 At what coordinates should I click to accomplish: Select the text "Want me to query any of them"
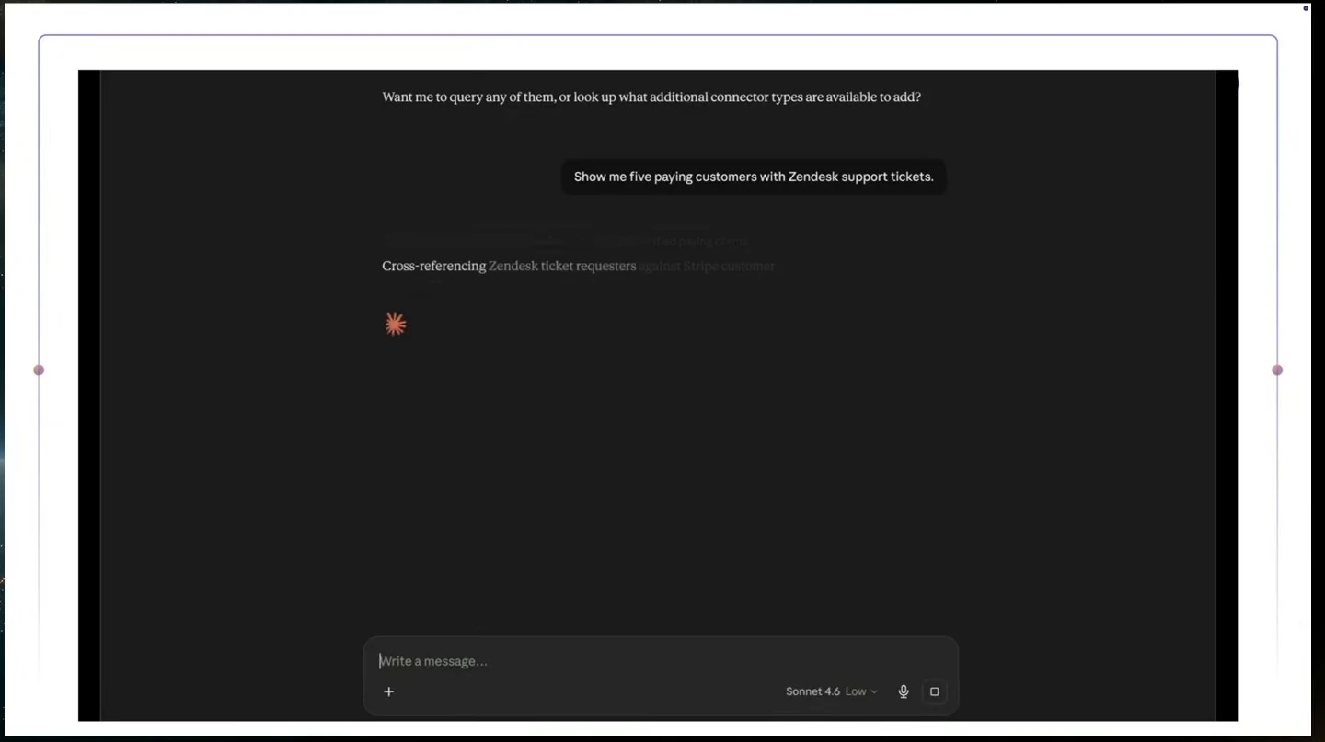[468, 97]
